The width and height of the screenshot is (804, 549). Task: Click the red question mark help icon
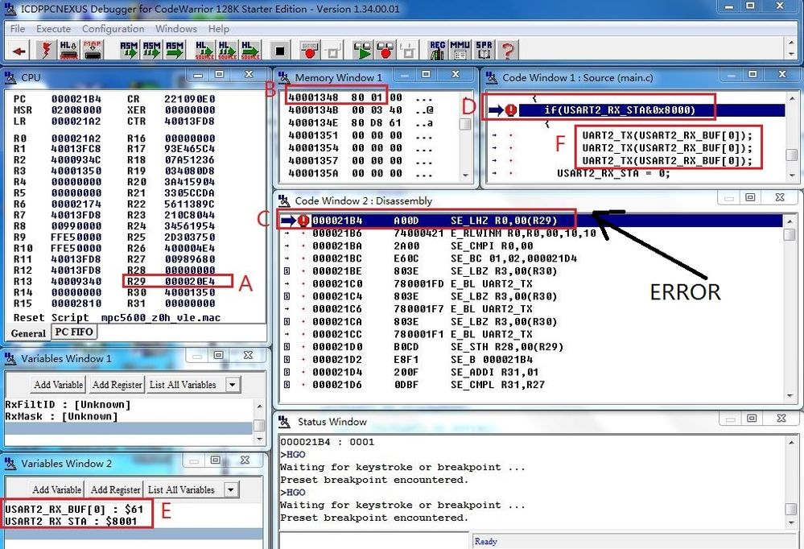coord(507,51)
